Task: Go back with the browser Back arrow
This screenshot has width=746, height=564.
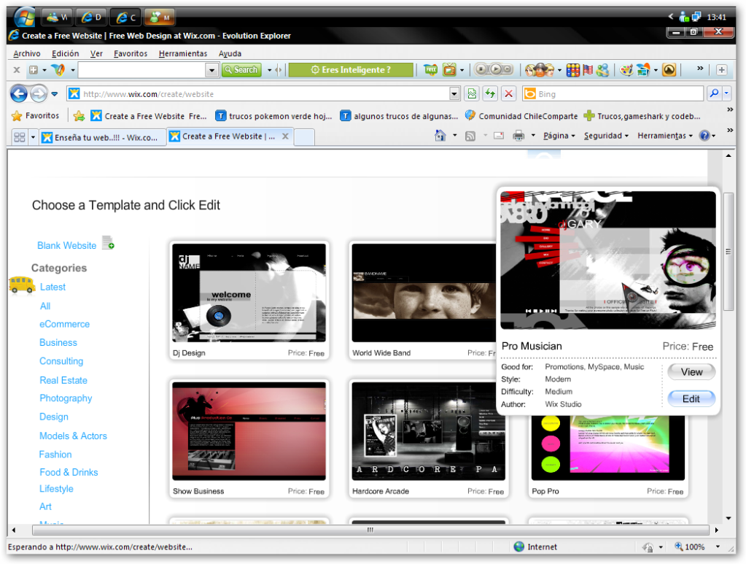Action: pos(19,94)
